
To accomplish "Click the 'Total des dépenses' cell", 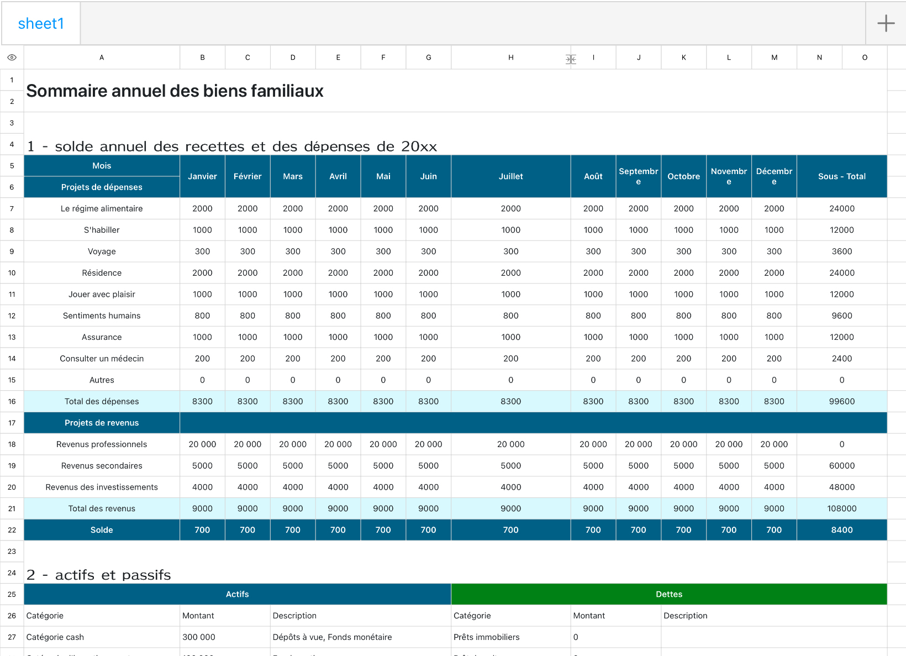I will tap(102, 402).
